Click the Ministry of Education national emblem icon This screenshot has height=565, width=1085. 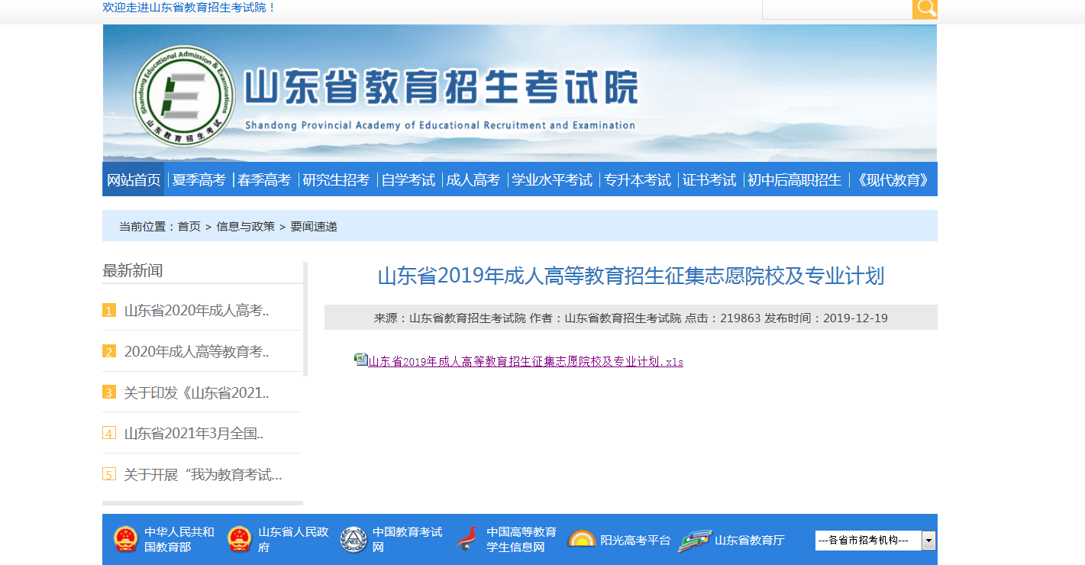(125, 539)
